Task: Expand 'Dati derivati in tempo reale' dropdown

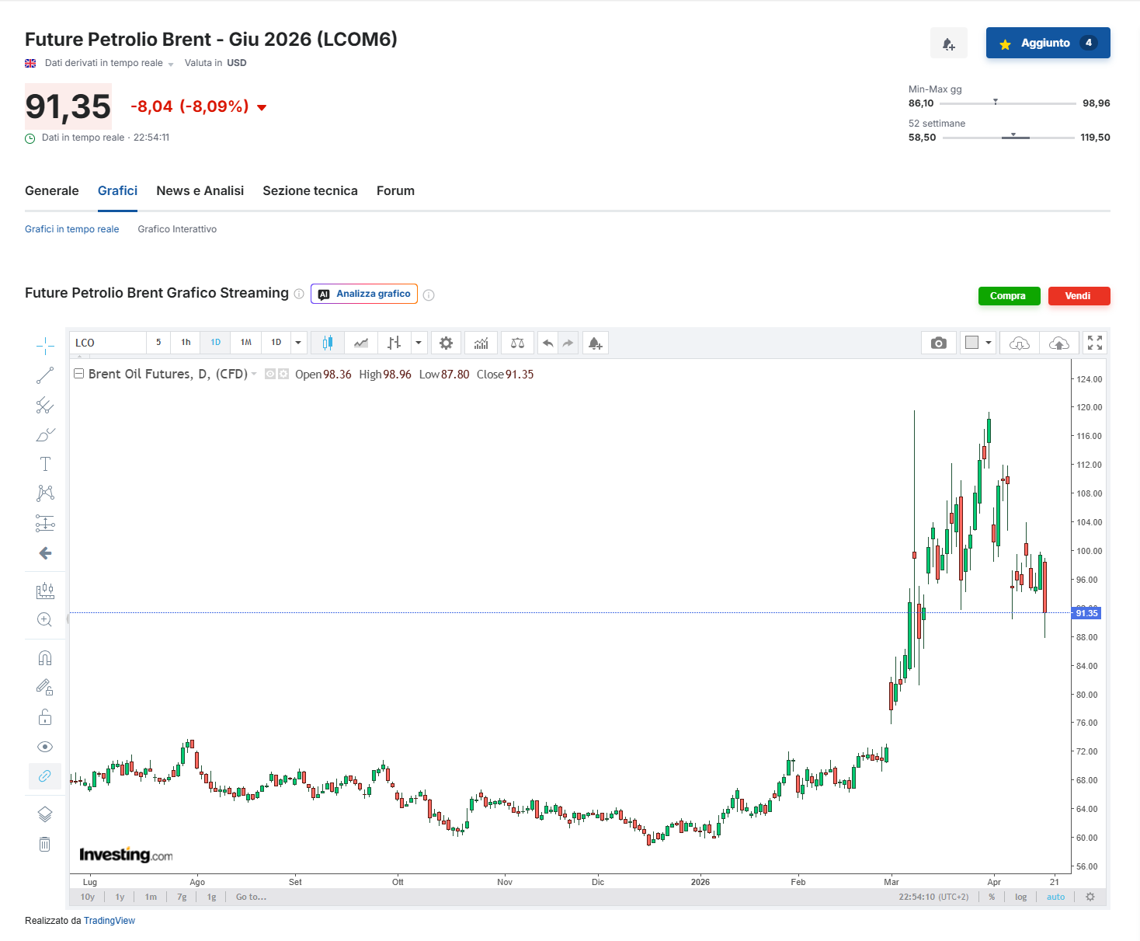Action: (x=170, y=64)
